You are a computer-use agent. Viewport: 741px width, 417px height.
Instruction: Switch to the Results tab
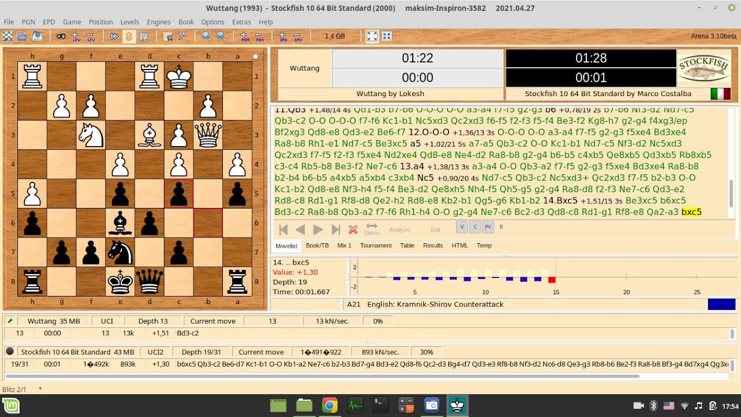click(433, 246)
